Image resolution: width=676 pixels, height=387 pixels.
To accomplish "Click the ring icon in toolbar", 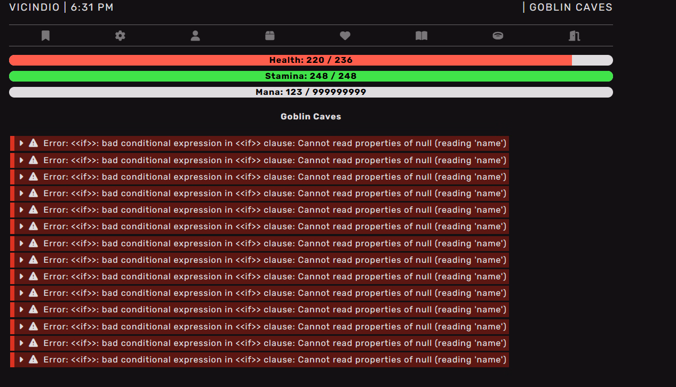I will click(498, 36).
